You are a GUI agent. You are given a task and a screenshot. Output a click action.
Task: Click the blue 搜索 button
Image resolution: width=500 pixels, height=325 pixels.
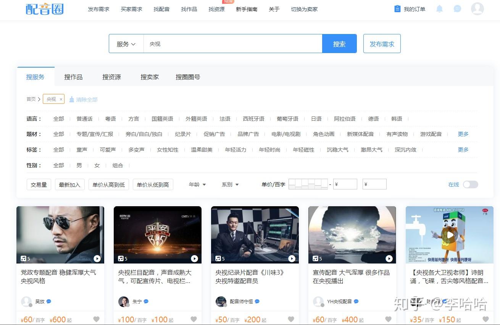tap(339, 44)
